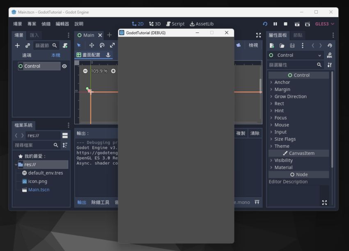Viewport: 349px width, 251px height.
Task: Close the Main scene tab
Action: (100, 35)
